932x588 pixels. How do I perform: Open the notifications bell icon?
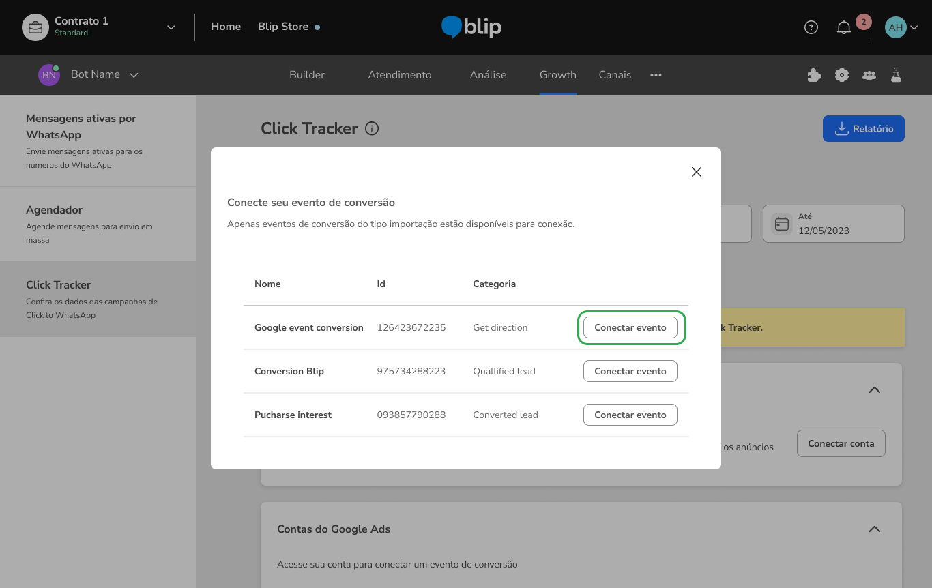(x=844, y=27)
